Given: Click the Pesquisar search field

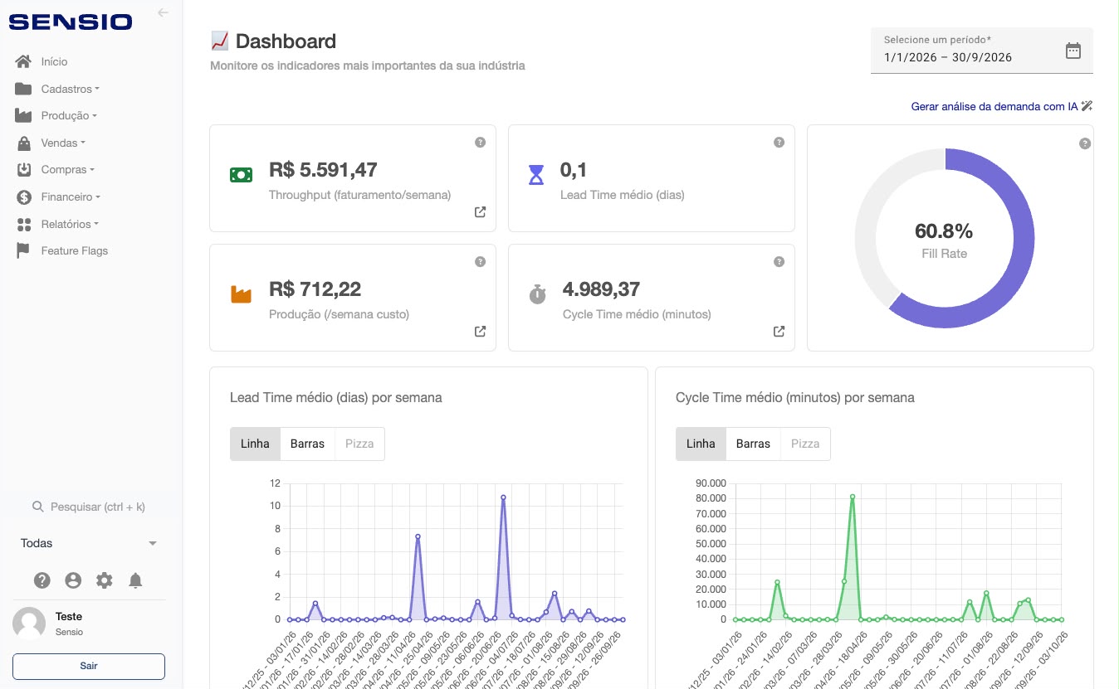Looking at the screenshot, I should 89,507.
